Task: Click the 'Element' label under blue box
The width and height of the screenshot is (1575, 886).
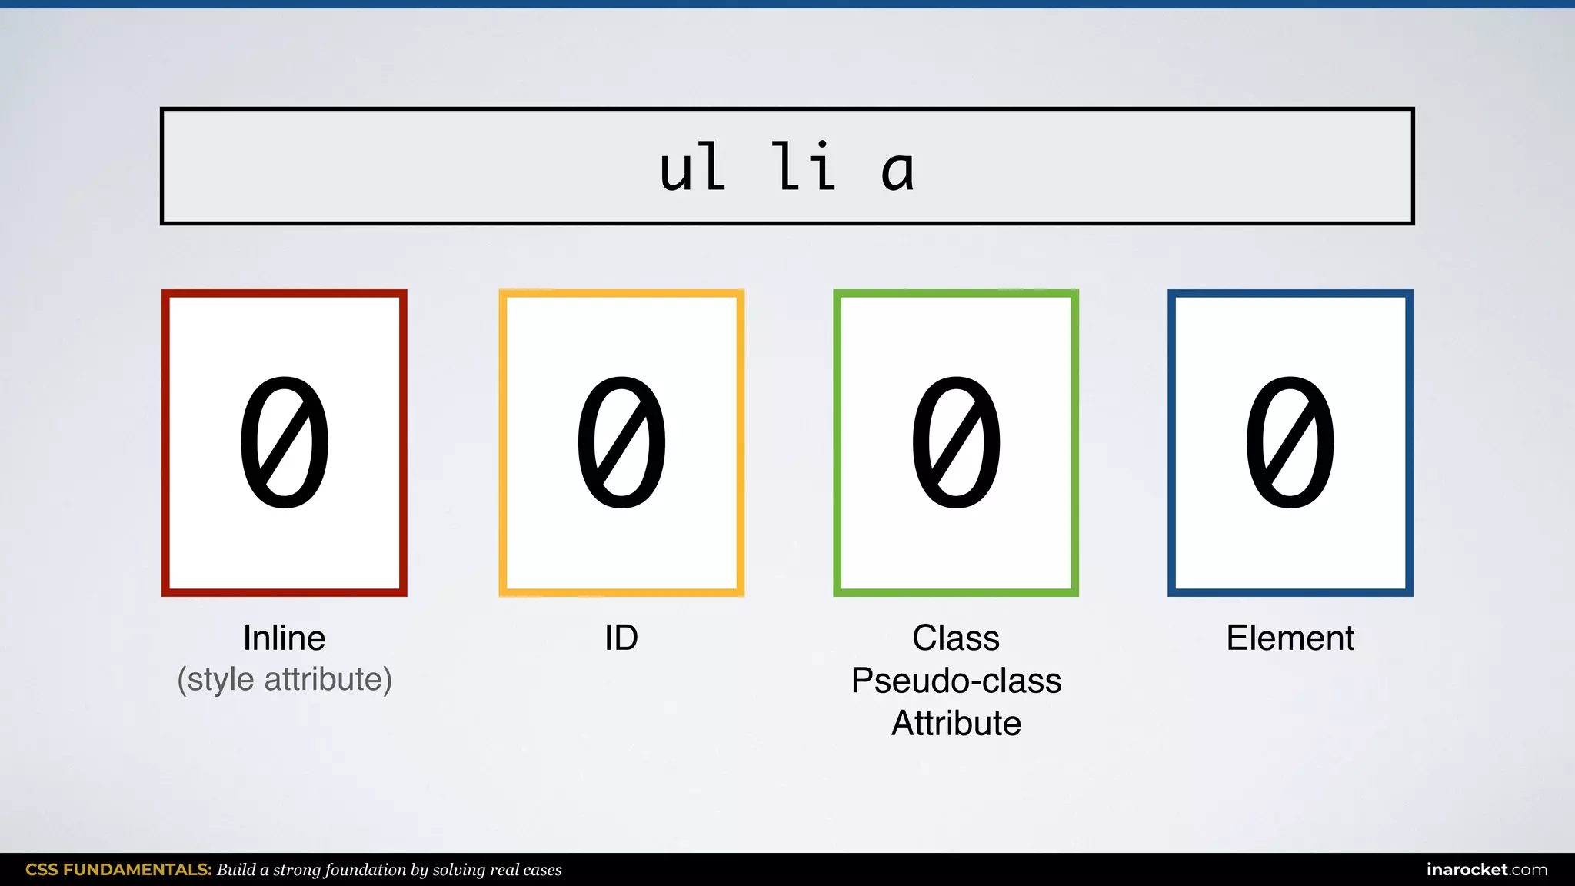Action: pyautogui.click(x=1290, y=638)
